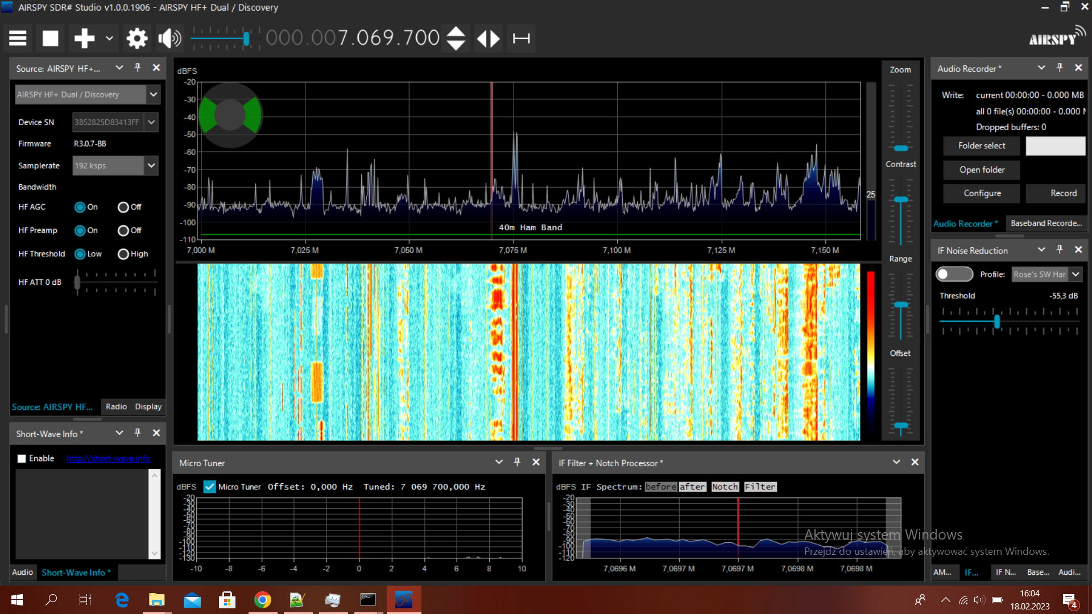Click the Configure button
Viewport: 1092px width, 614px height.
coord(982,193)
